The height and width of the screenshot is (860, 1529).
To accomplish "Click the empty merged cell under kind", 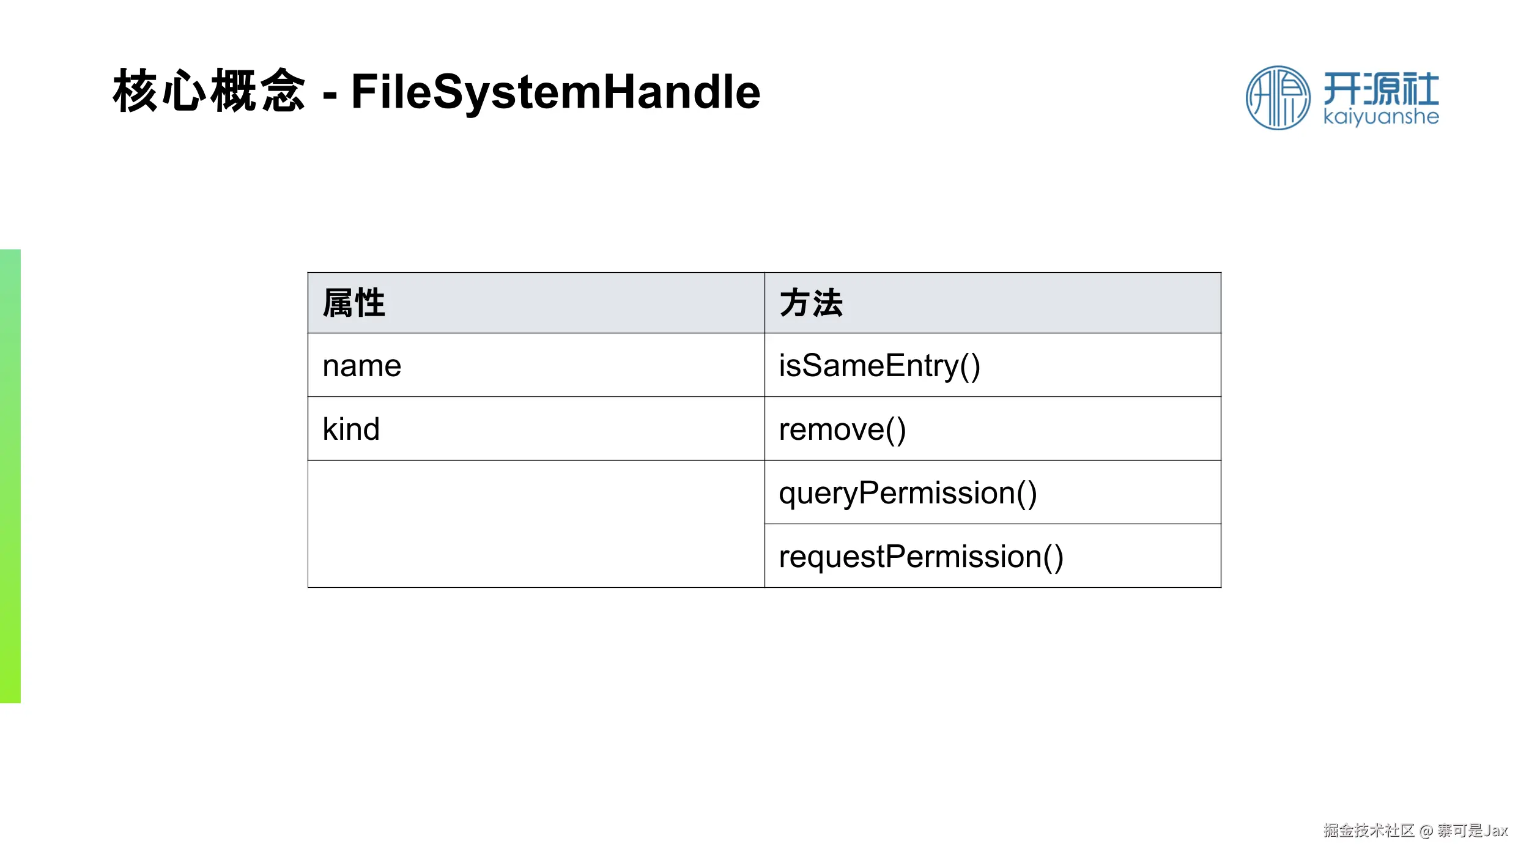I will [536, 524].
